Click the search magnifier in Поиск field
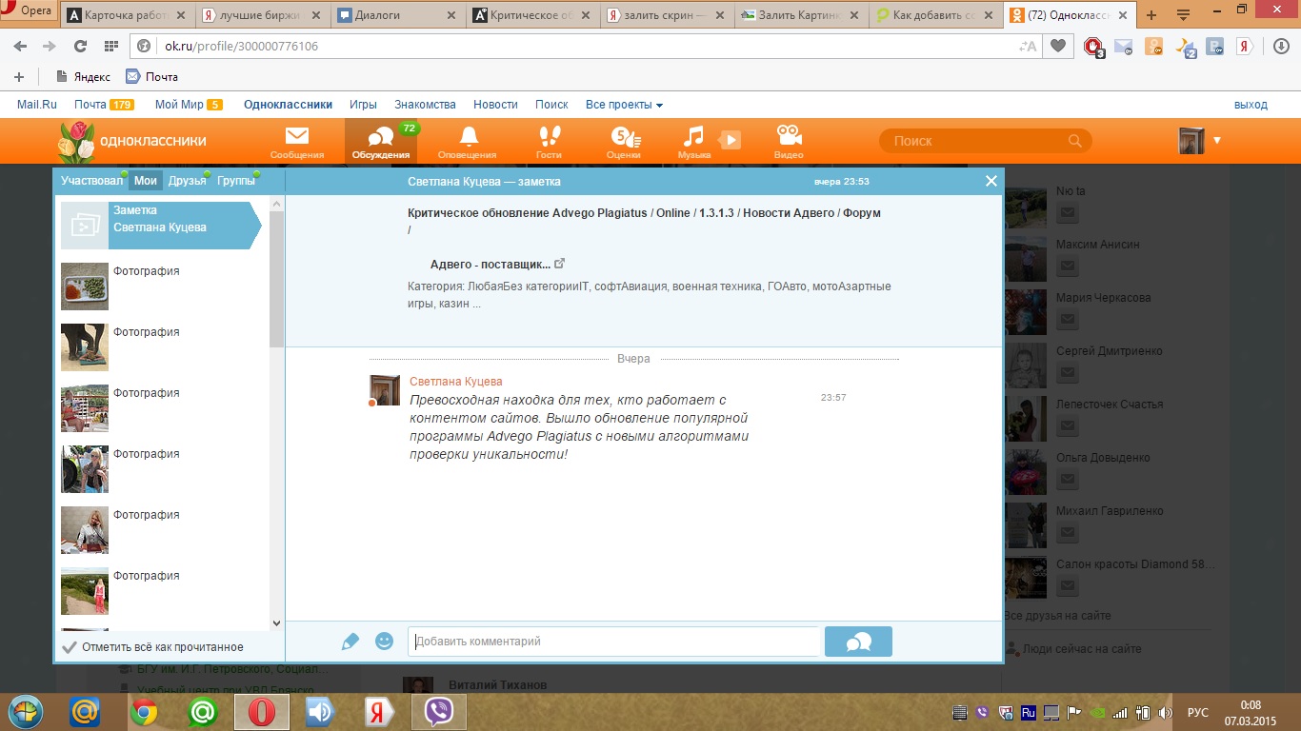The image size is (1301, 731). (x=1075, y=141)
